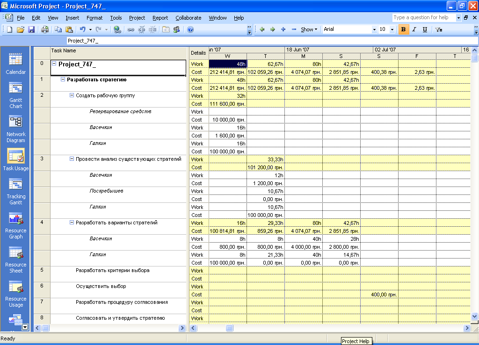Image resolution: width=479 pixels, height=345 pixels.
Task: Open Resource Sheet view
Action: (x=15, y=260)
